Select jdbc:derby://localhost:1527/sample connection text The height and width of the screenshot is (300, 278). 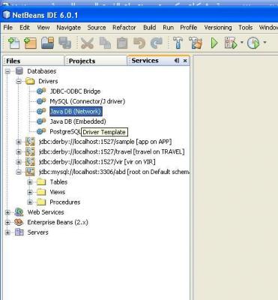click(105, 142)
